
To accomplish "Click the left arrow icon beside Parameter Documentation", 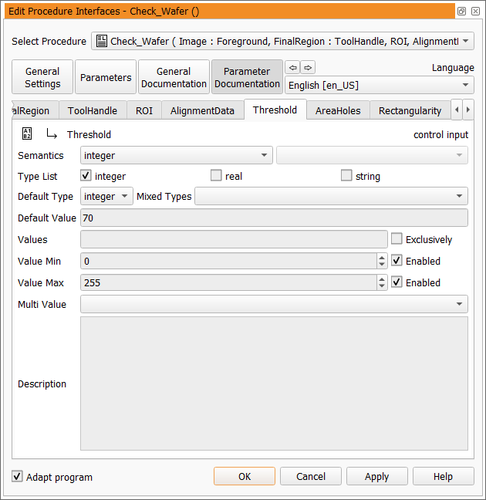I will [292, 67].
